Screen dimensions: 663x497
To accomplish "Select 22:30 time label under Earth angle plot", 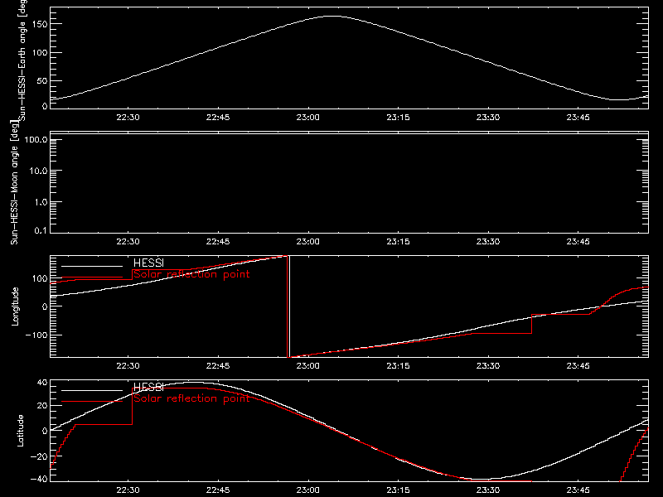I will (128, 118).
